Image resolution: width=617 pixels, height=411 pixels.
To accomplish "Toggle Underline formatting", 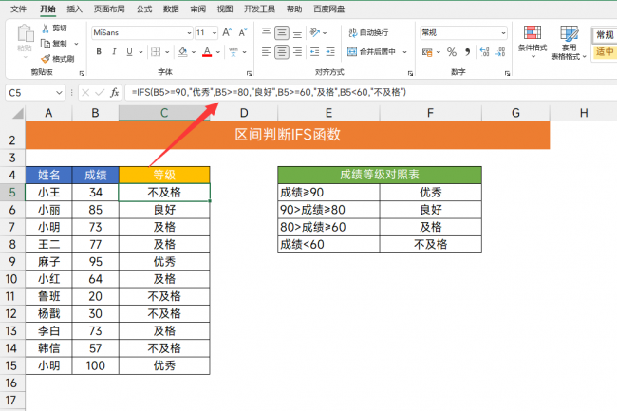I will click(129, 51).
